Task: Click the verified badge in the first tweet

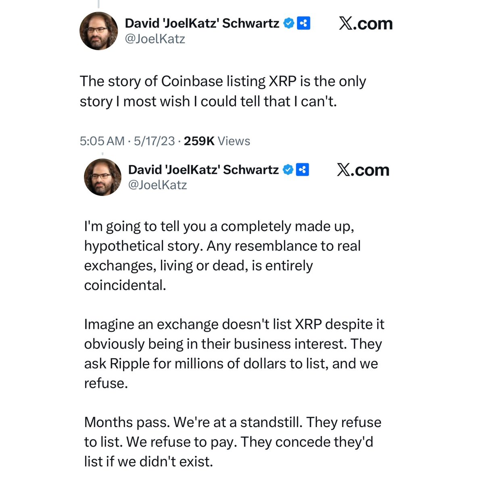Action: point(288,23)
